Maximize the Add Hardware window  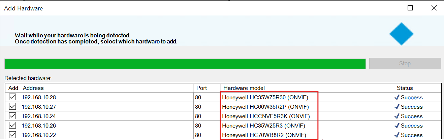(x=410, y=8)
